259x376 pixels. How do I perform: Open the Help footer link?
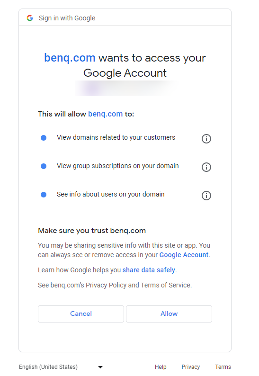[x=161, y=367]
